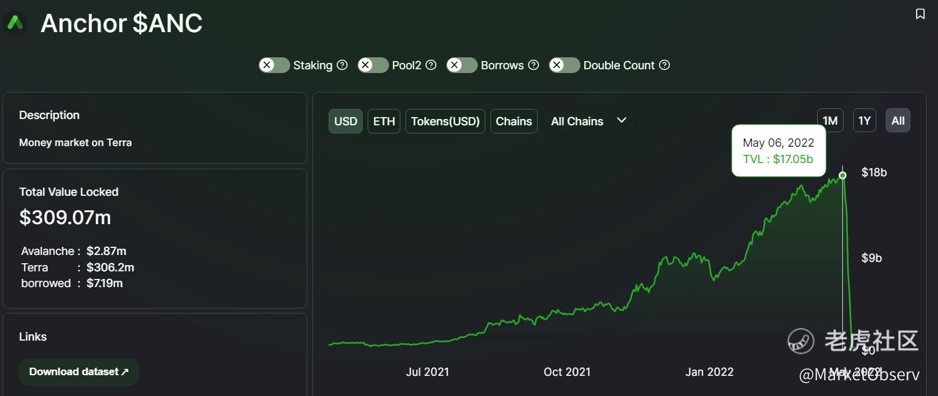Click the May 06 peak chart point
The image size is (938, 396).
pos(843,175)
